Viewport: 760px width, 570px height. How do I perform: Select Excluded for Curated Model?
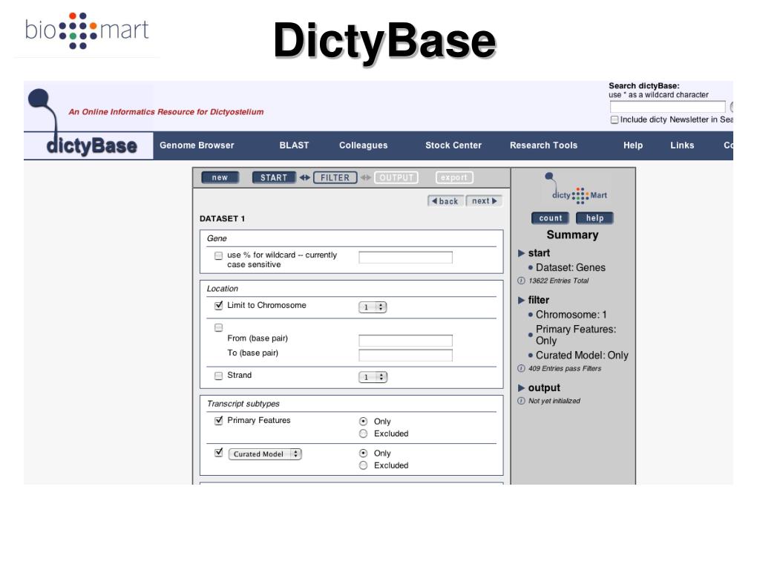(363, 465)
